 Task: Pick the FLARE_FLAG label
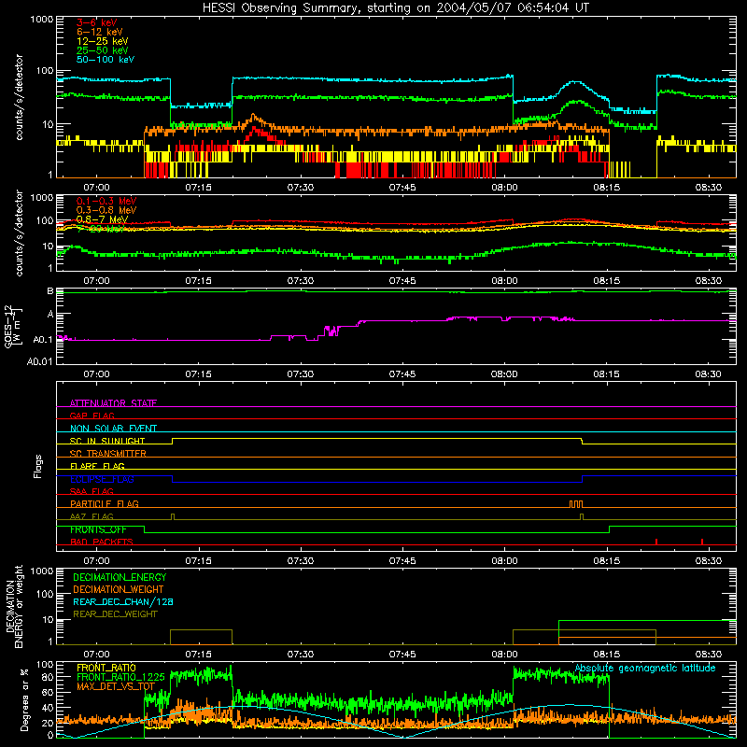[x=97, y=466]
